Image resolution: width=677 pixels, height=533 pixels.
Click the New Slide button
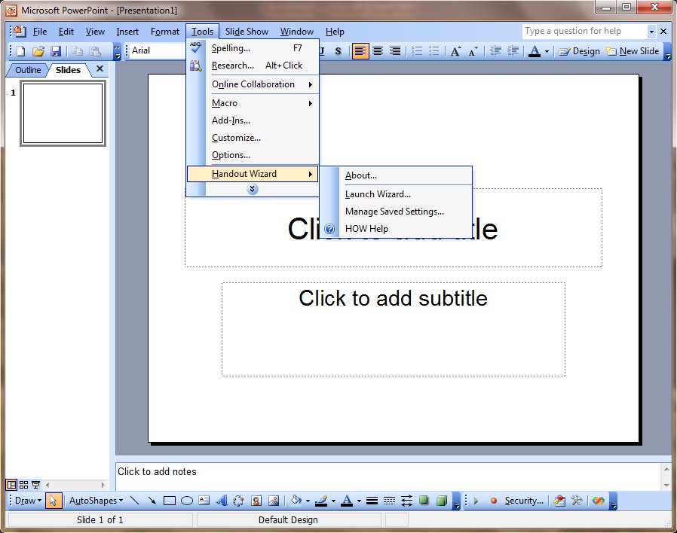coord(632,51)
